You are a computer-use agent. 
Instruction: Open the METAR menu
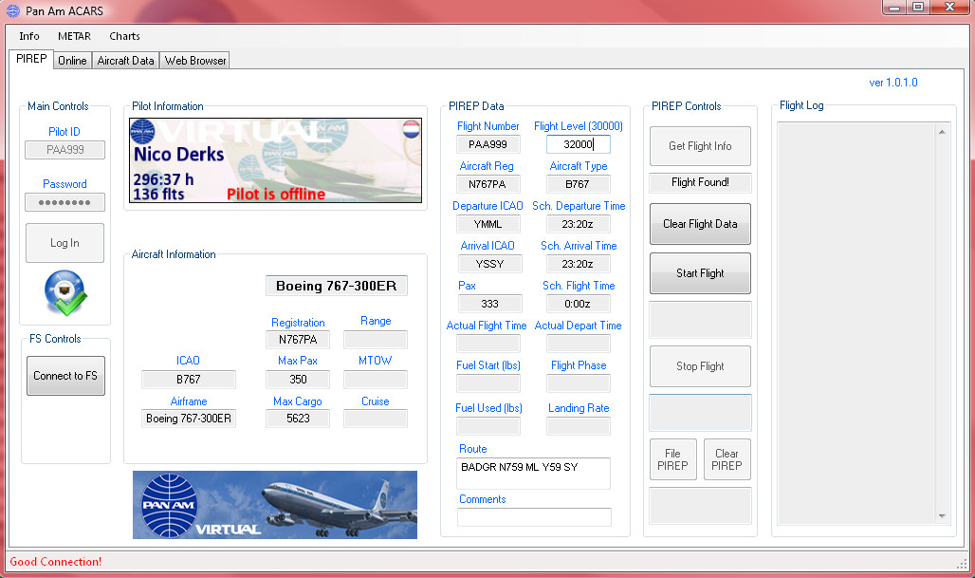tap(75, 36)
